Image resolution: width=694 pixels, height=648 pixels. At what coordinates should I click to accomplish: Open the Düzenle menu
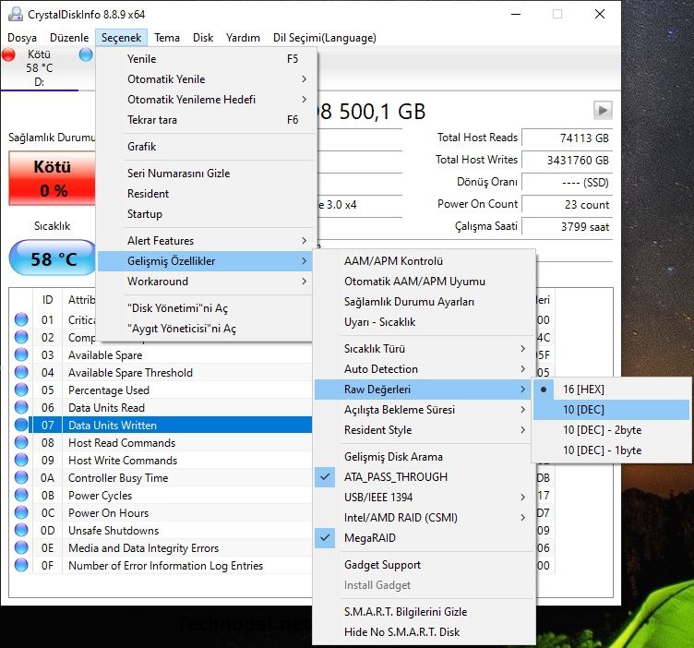click(x=69, y=38)
